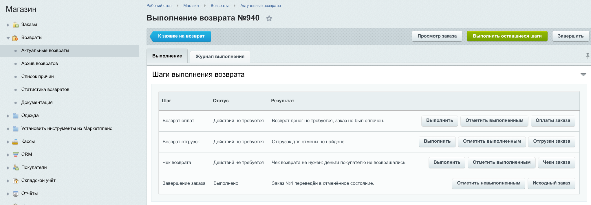Collapse the Возвраты tree node arrow
591x205 pixels.
[x=8, y=38]
